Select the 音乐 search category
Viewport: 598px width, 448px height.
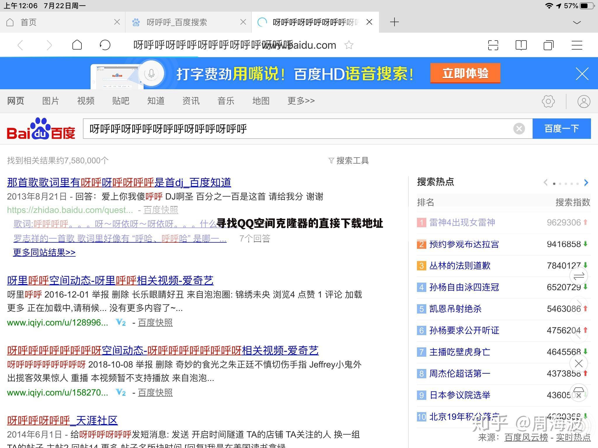click(226, 101)
